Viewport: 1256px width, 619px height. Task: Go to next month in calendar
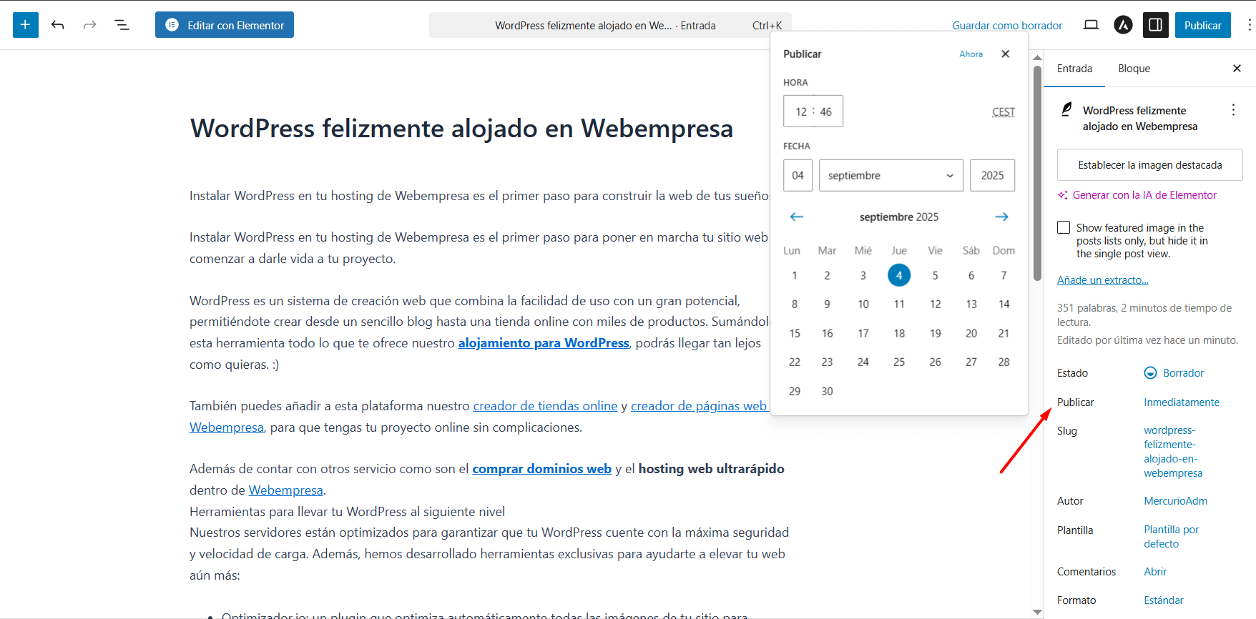(x=1001, y=217)
